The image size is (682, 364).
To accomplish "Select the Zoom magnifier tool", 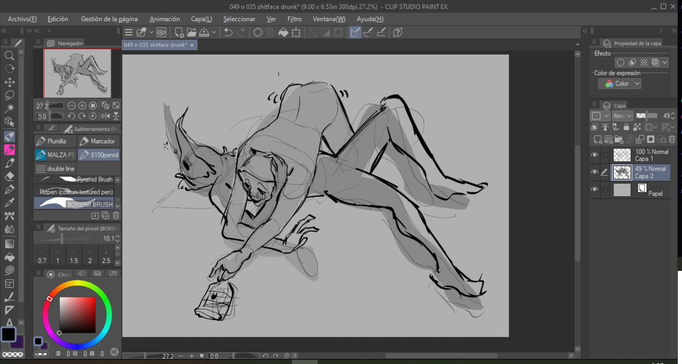I will click(x=10, y=55).
